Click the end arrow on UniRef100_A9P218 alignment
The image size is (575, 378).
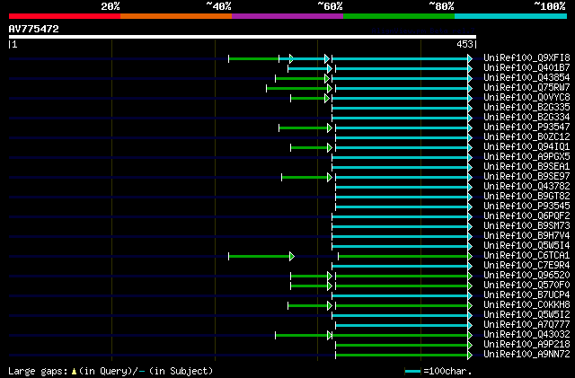point(470,345)
